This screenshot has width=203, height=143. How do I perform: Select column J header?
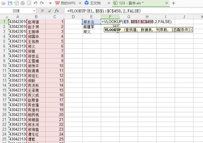pos(184,17)
